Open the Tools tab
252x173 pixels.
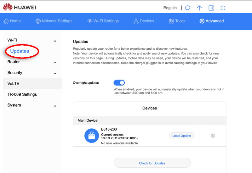click(x=177, y=21)
